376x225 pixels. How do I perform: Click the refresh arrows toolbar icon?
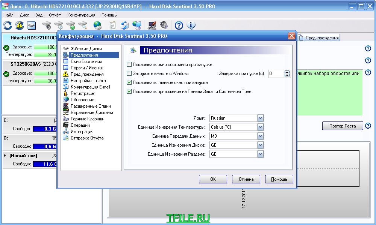(x=8, y=25)
